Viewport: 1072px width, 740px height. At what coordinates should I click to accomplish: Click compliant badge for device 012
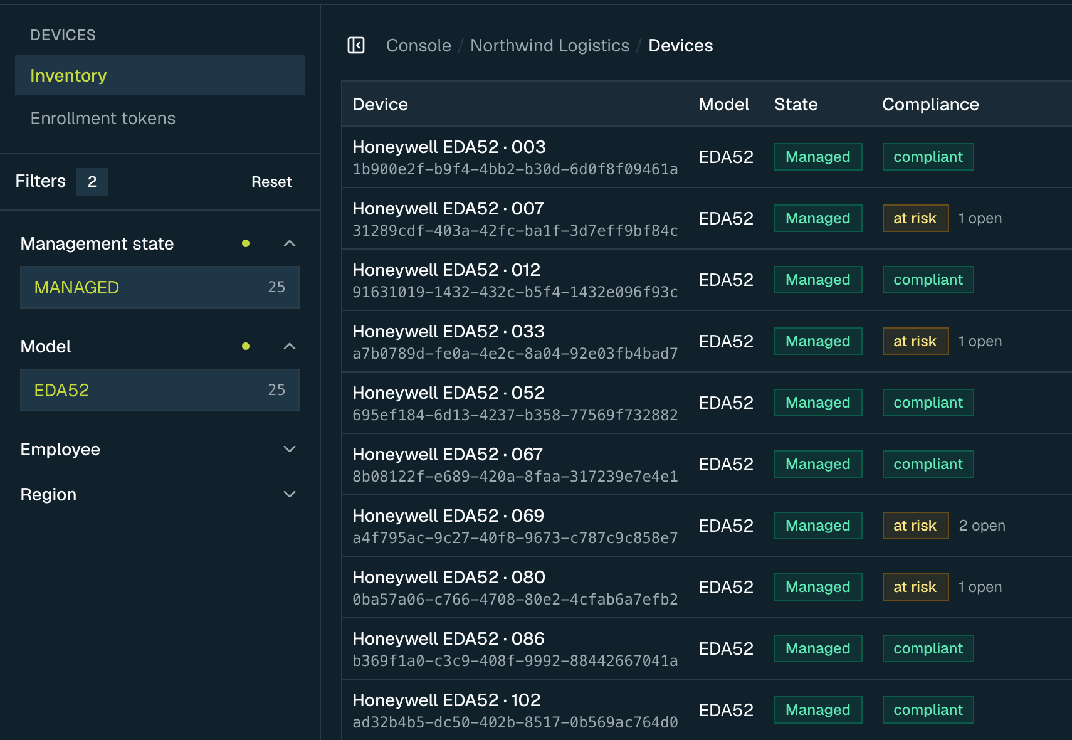pyautogui.click(x=928, y=280)
